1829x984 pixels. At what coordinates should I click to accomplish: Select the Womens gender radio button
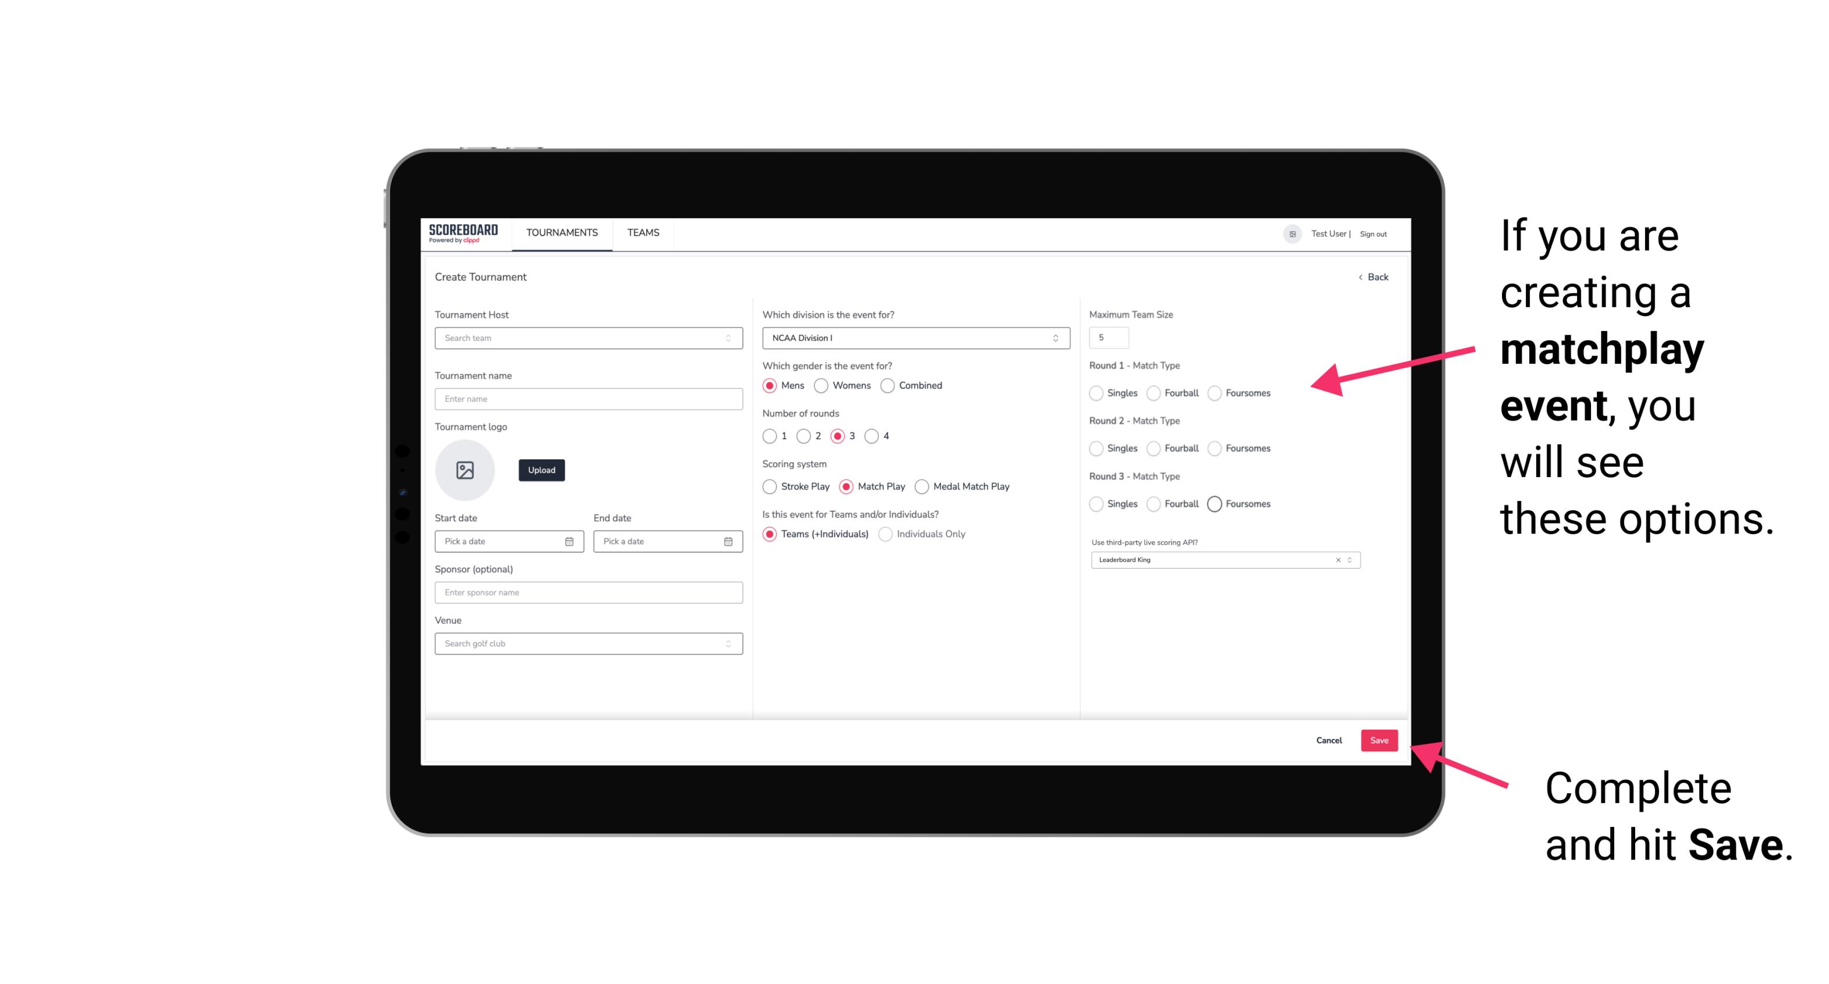[x=821, y=385]
